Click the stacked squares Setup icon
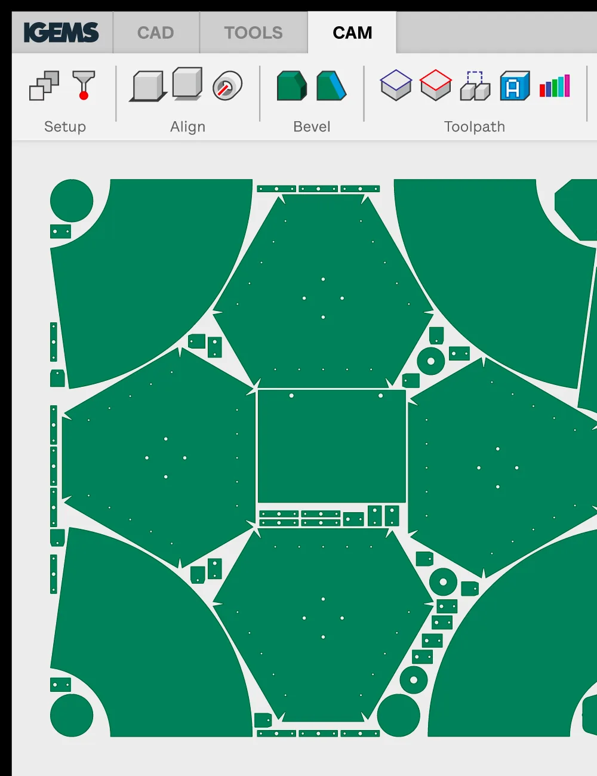The width and height of the screenshot is (597, 776). (44, 86)
